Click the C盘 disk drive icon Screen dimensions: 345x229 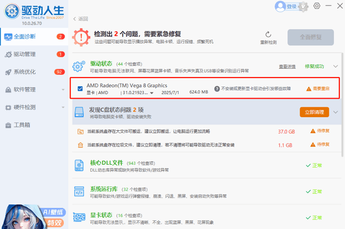79,112
